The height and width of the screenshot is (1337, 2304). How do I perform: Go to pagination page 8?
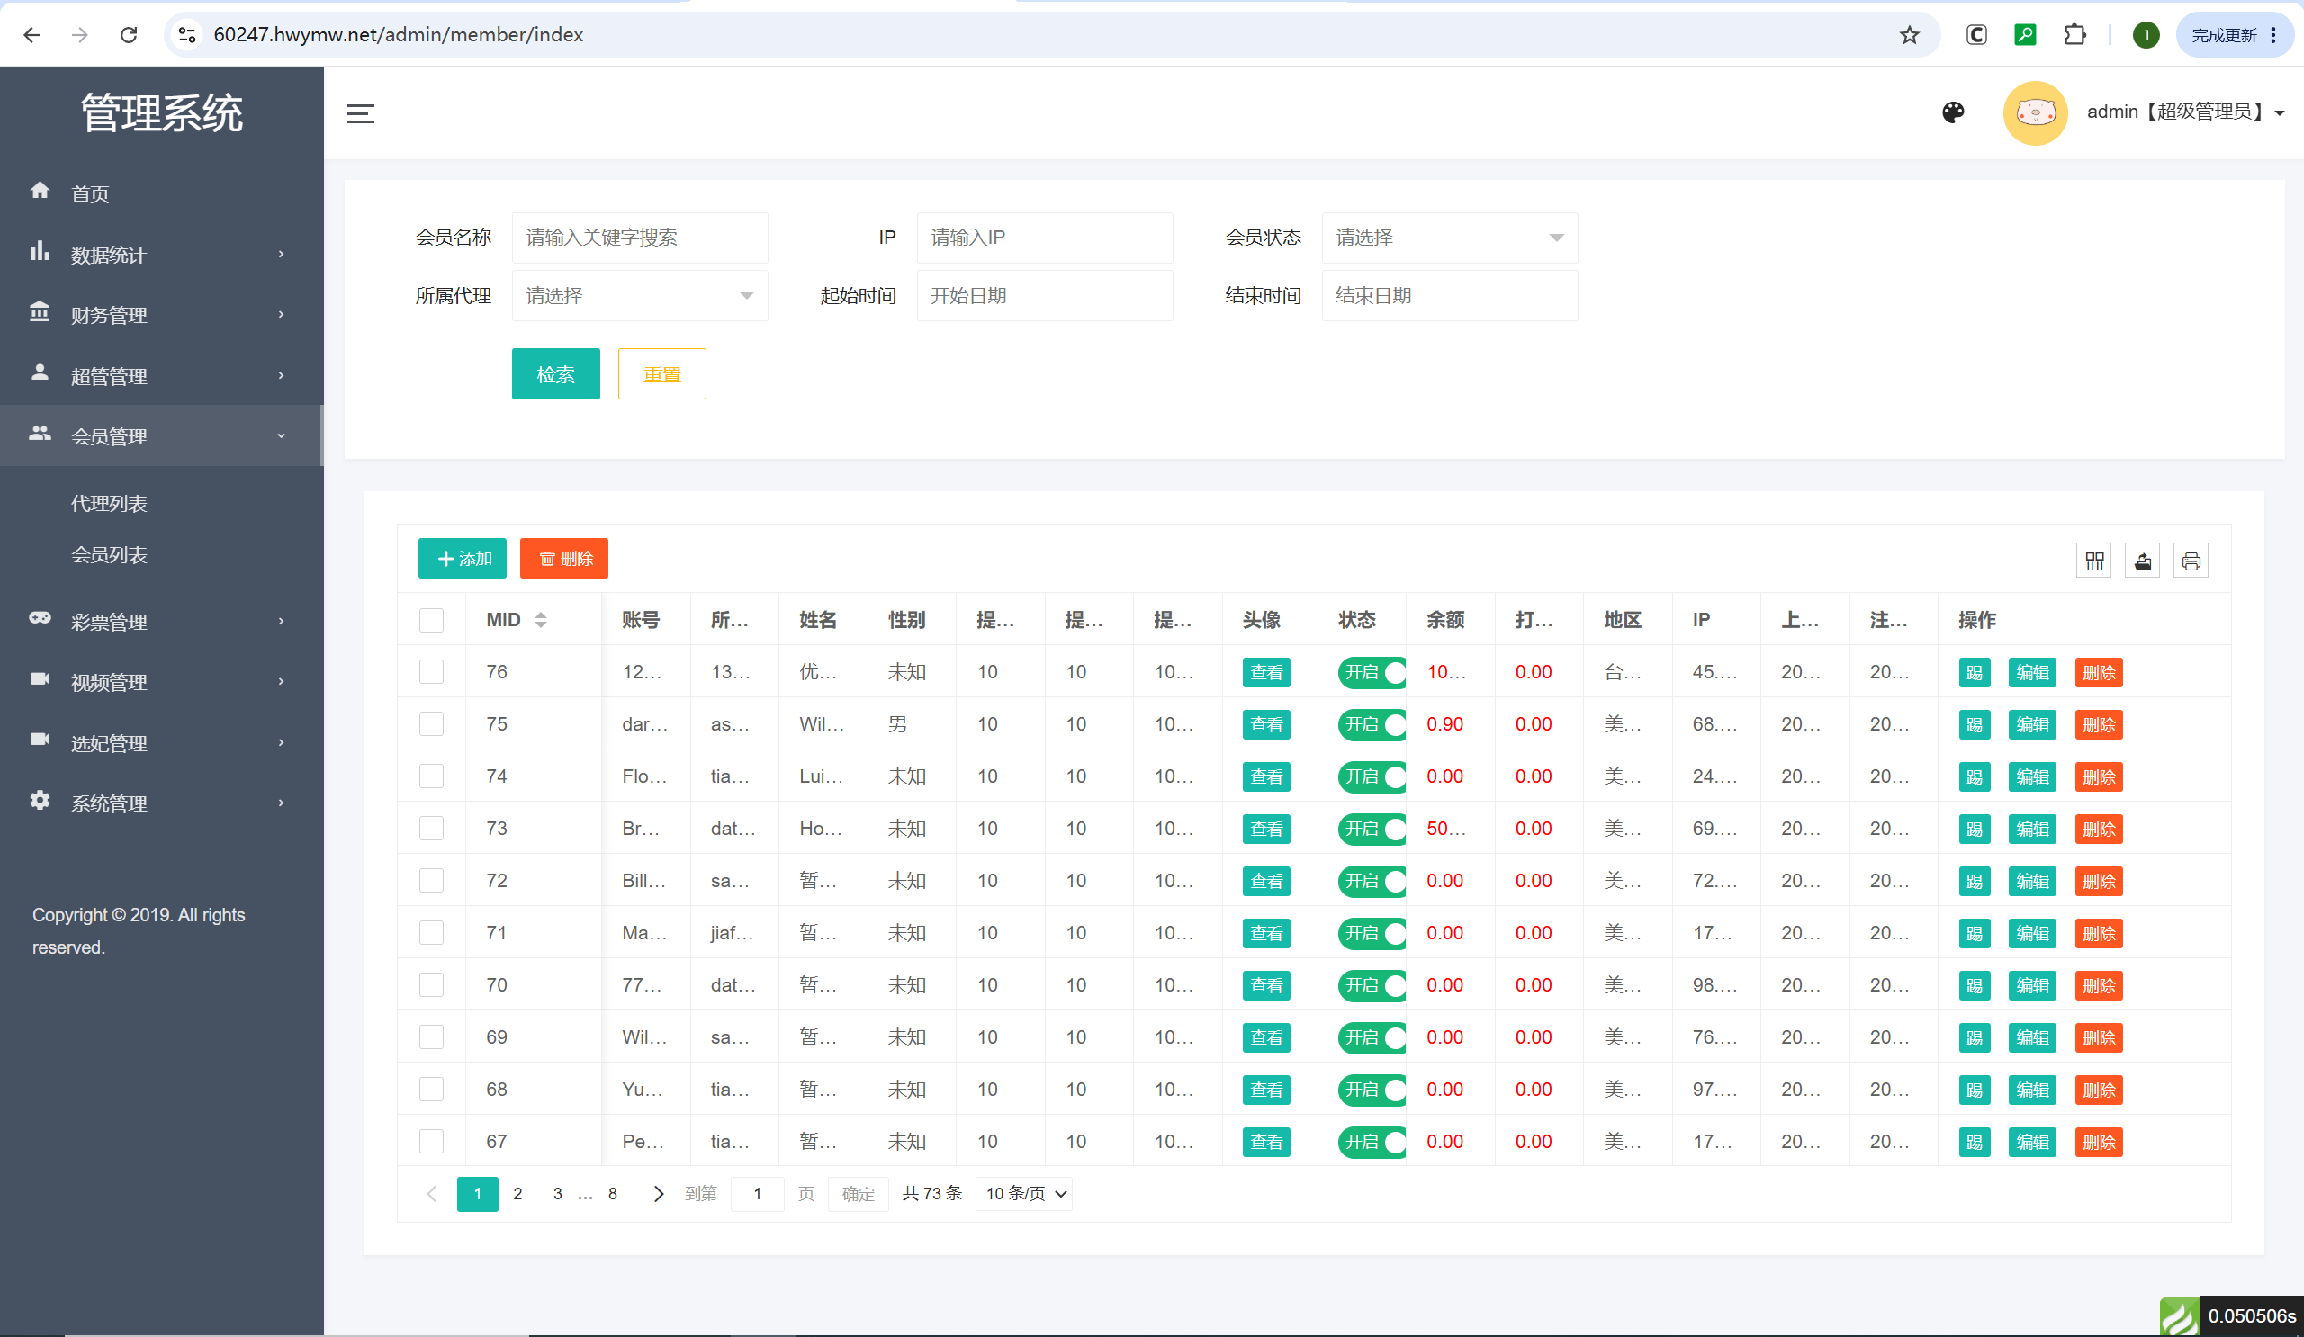tap(613, 1194)
